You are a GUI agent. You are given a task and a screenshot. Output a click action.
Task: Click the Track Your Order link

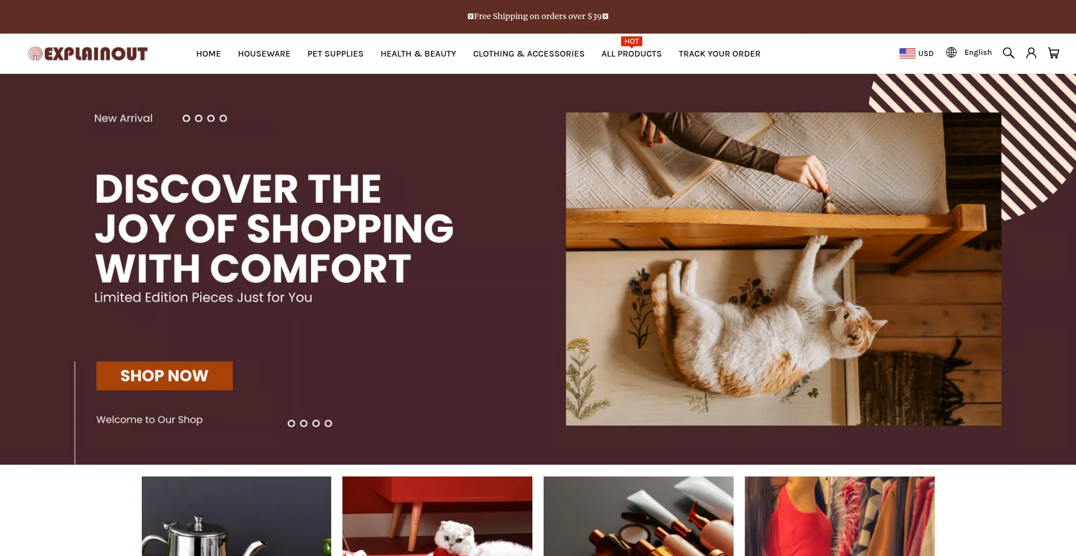pos(720,54)
